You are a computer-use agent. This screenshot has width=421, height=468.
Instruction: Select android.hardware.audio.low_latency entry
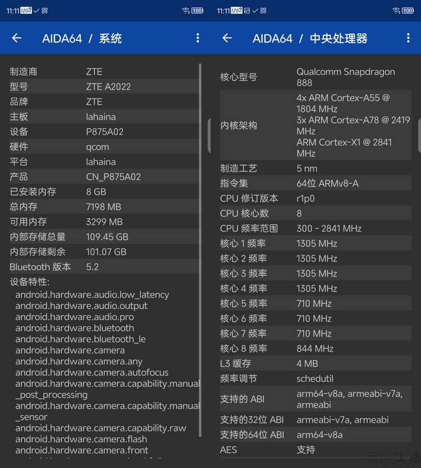tap(92, 295)
